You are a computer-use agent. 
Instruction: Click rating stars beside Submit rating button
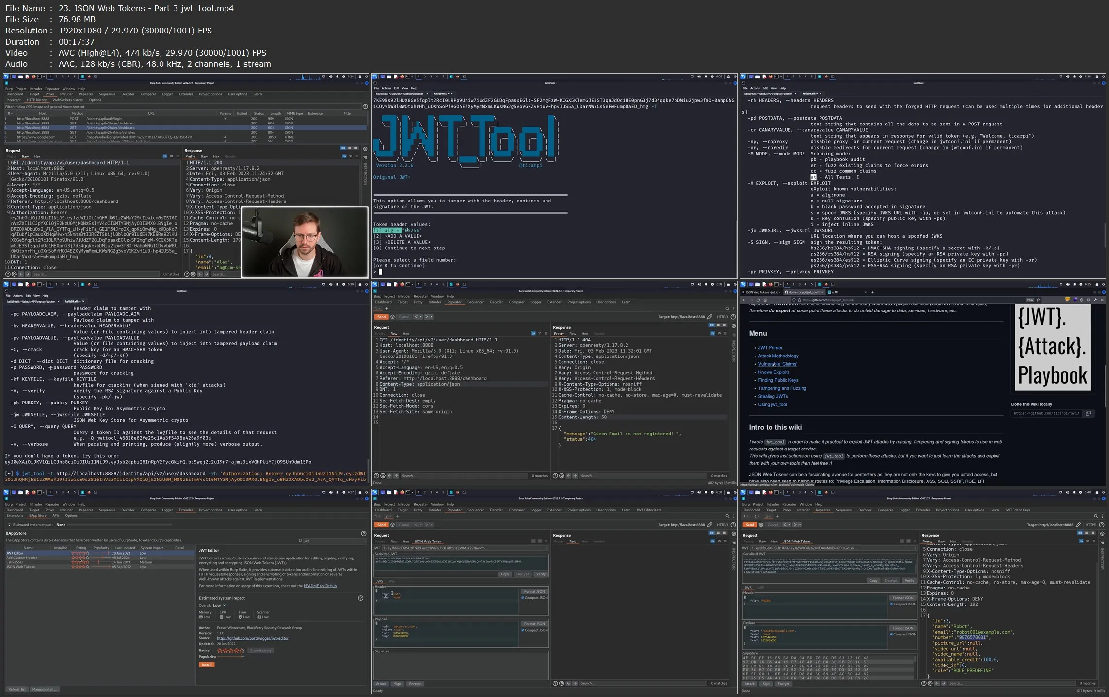click(230, 651)
